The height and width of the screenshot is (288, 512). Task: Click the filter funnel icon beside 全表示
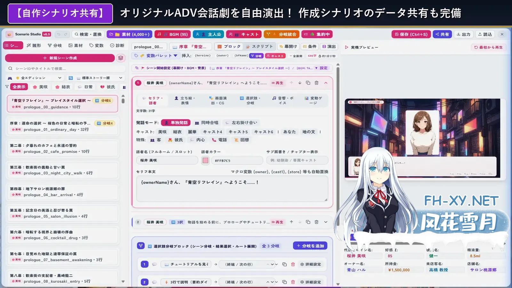coord(7,87)
